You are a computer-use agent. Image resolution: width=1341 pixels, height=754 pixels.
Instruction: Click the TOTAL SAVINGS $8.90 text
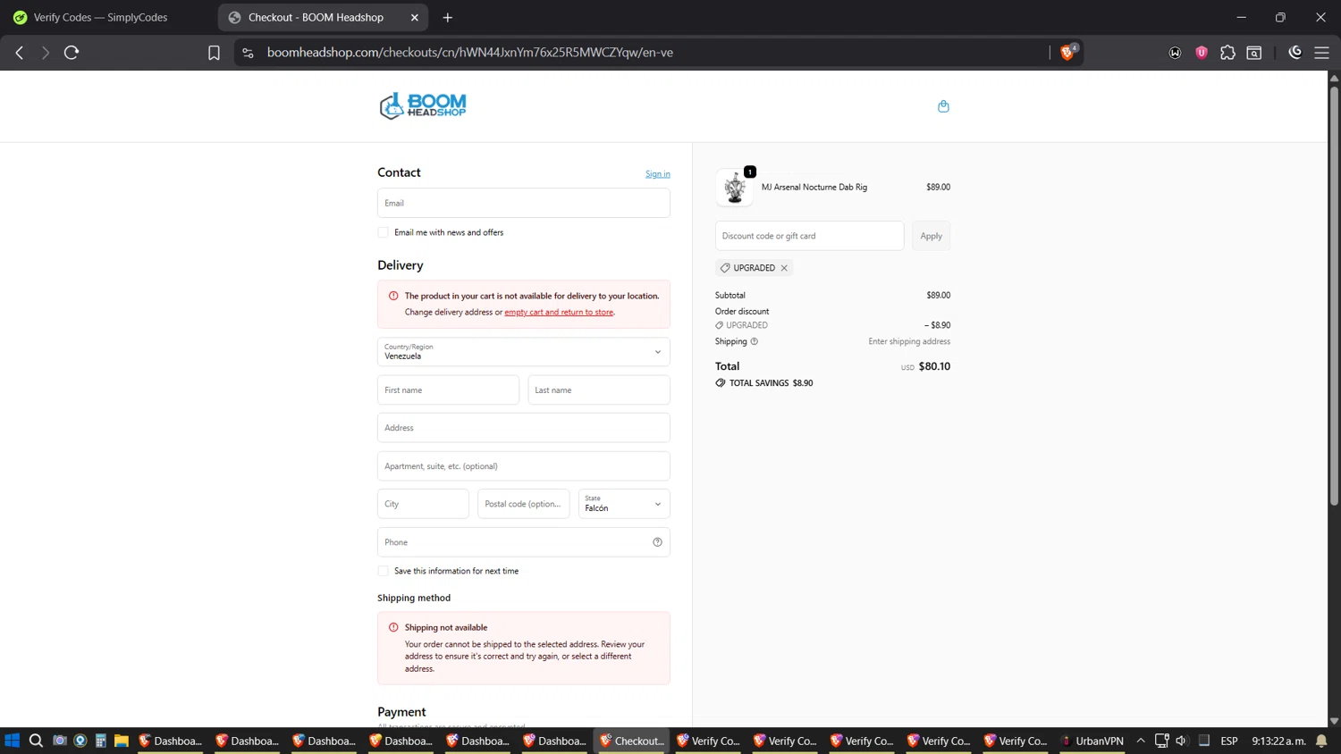(x=771, y=383)
